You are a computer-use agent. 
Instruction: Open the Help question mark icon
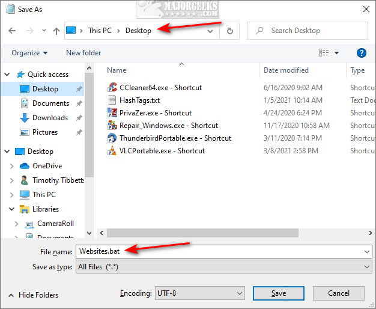(362, 53)
